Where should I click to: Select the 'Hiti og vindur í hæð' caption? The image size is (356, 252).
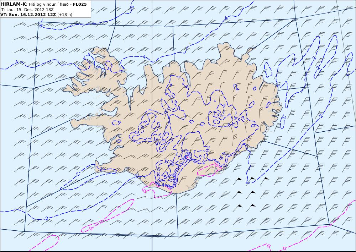coord(50,4)
